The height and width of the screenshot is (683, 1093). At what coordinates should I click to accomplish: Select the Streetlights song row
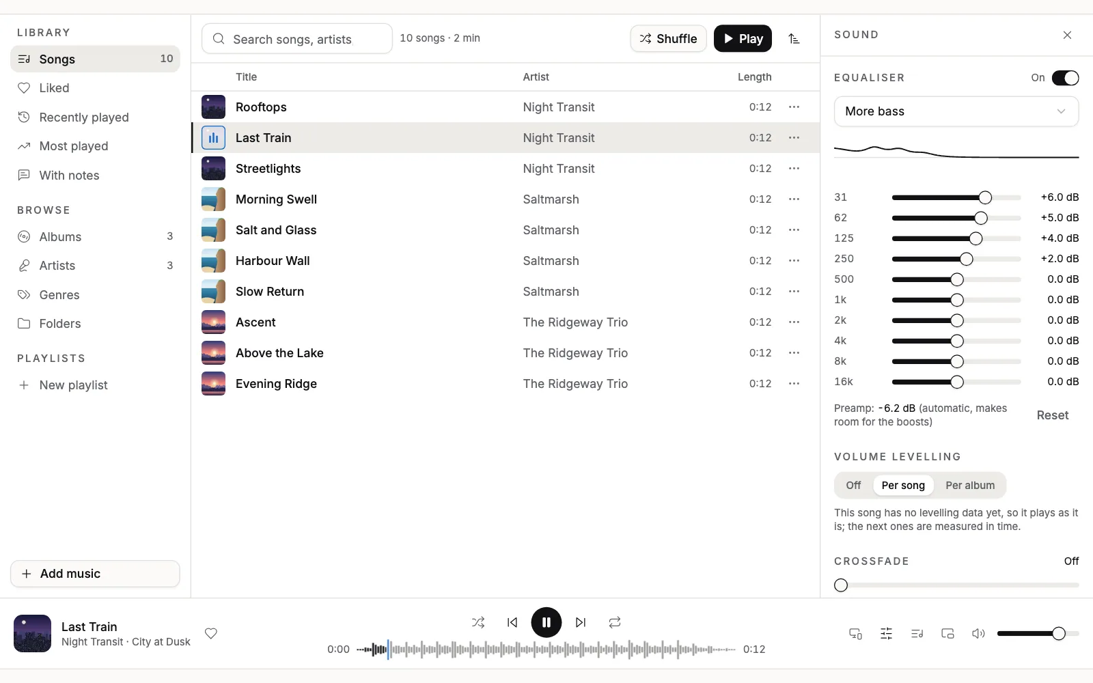pos(506,169)
